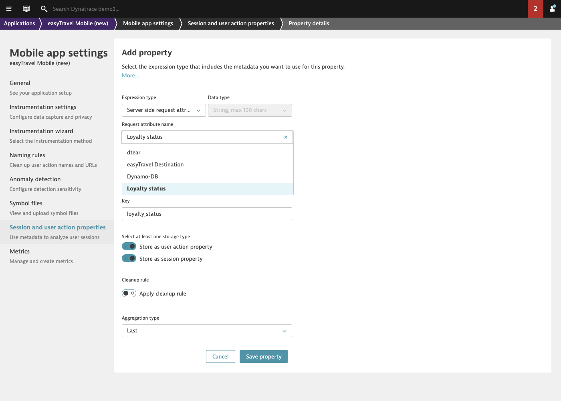Open Instrumentation settings in the sidebar
561x401 pixels.
57,111
